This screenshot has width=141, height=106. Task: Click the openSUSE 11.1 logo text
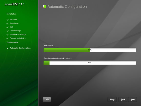15,4
